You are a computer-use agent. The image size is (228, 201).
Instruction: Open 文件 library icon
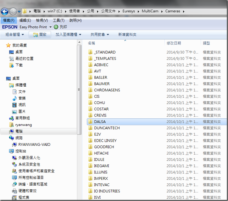14,92
